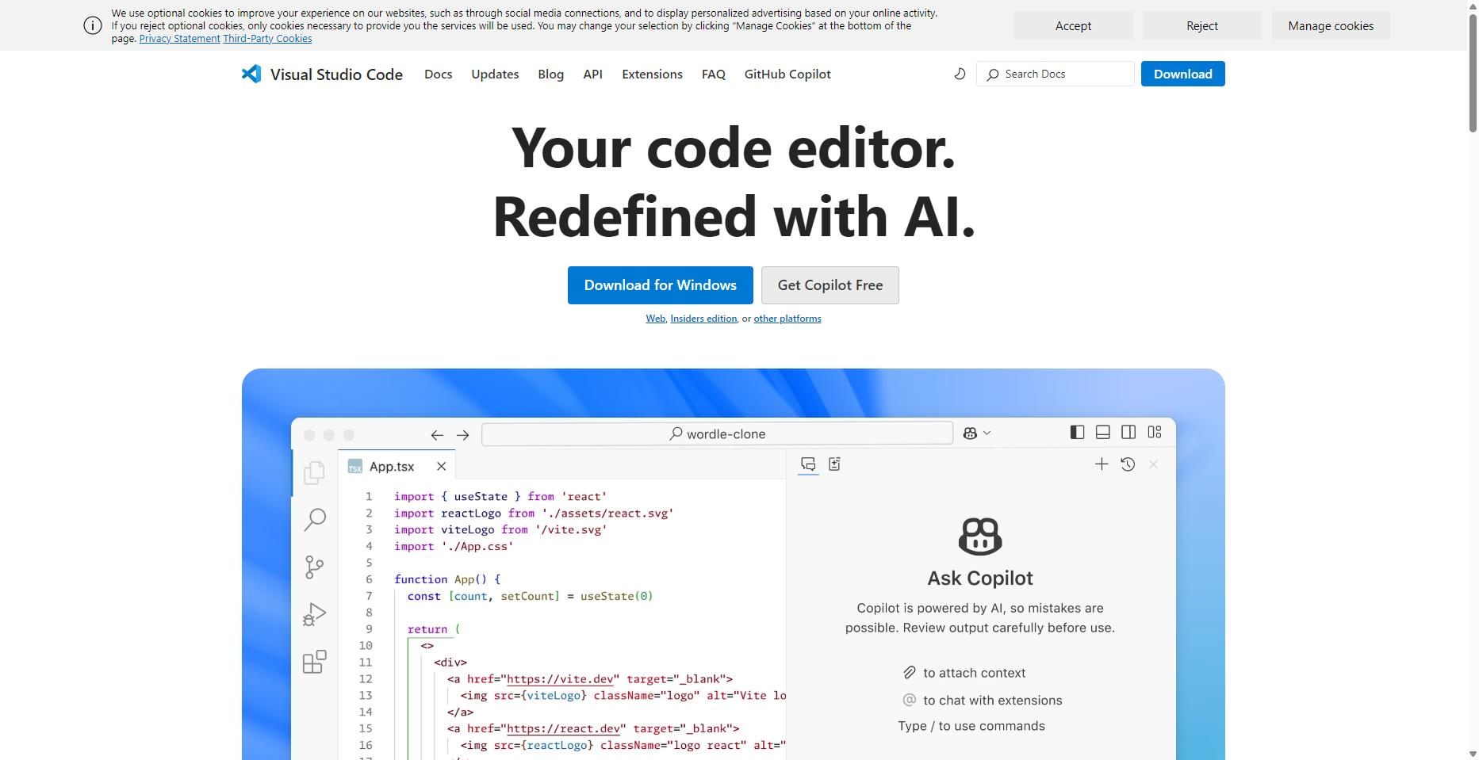This screenshot has width=1479, height=760.
Task: Click the forward arrow in editor title bar
Action: [x=463, y=434]
